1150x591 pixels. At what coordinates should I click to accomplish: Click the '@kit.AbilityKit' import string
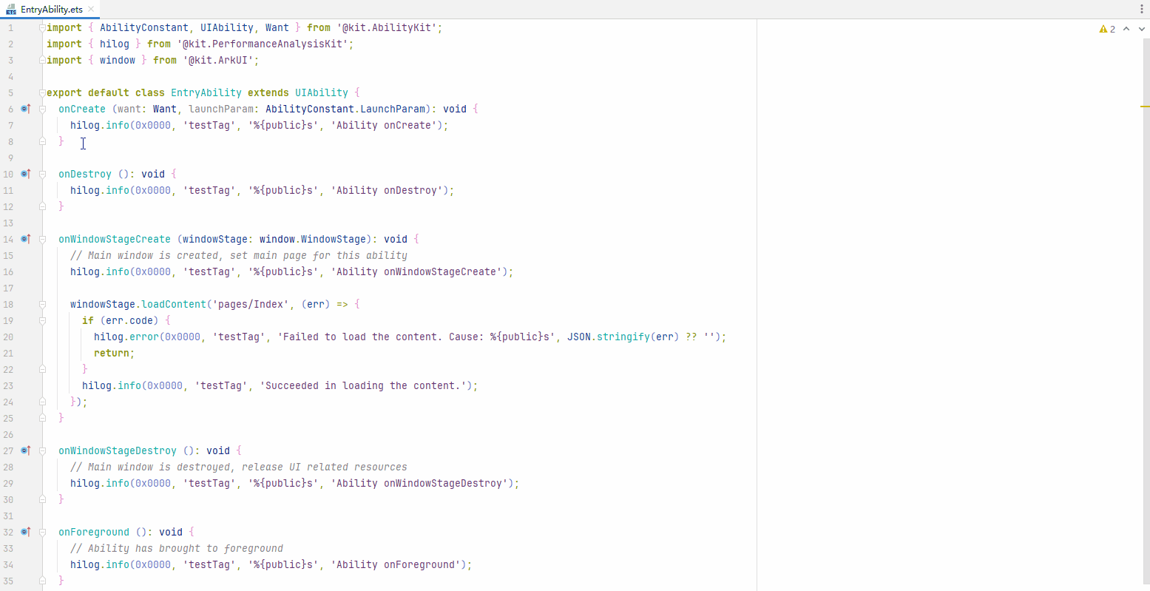tap(387, 27)
